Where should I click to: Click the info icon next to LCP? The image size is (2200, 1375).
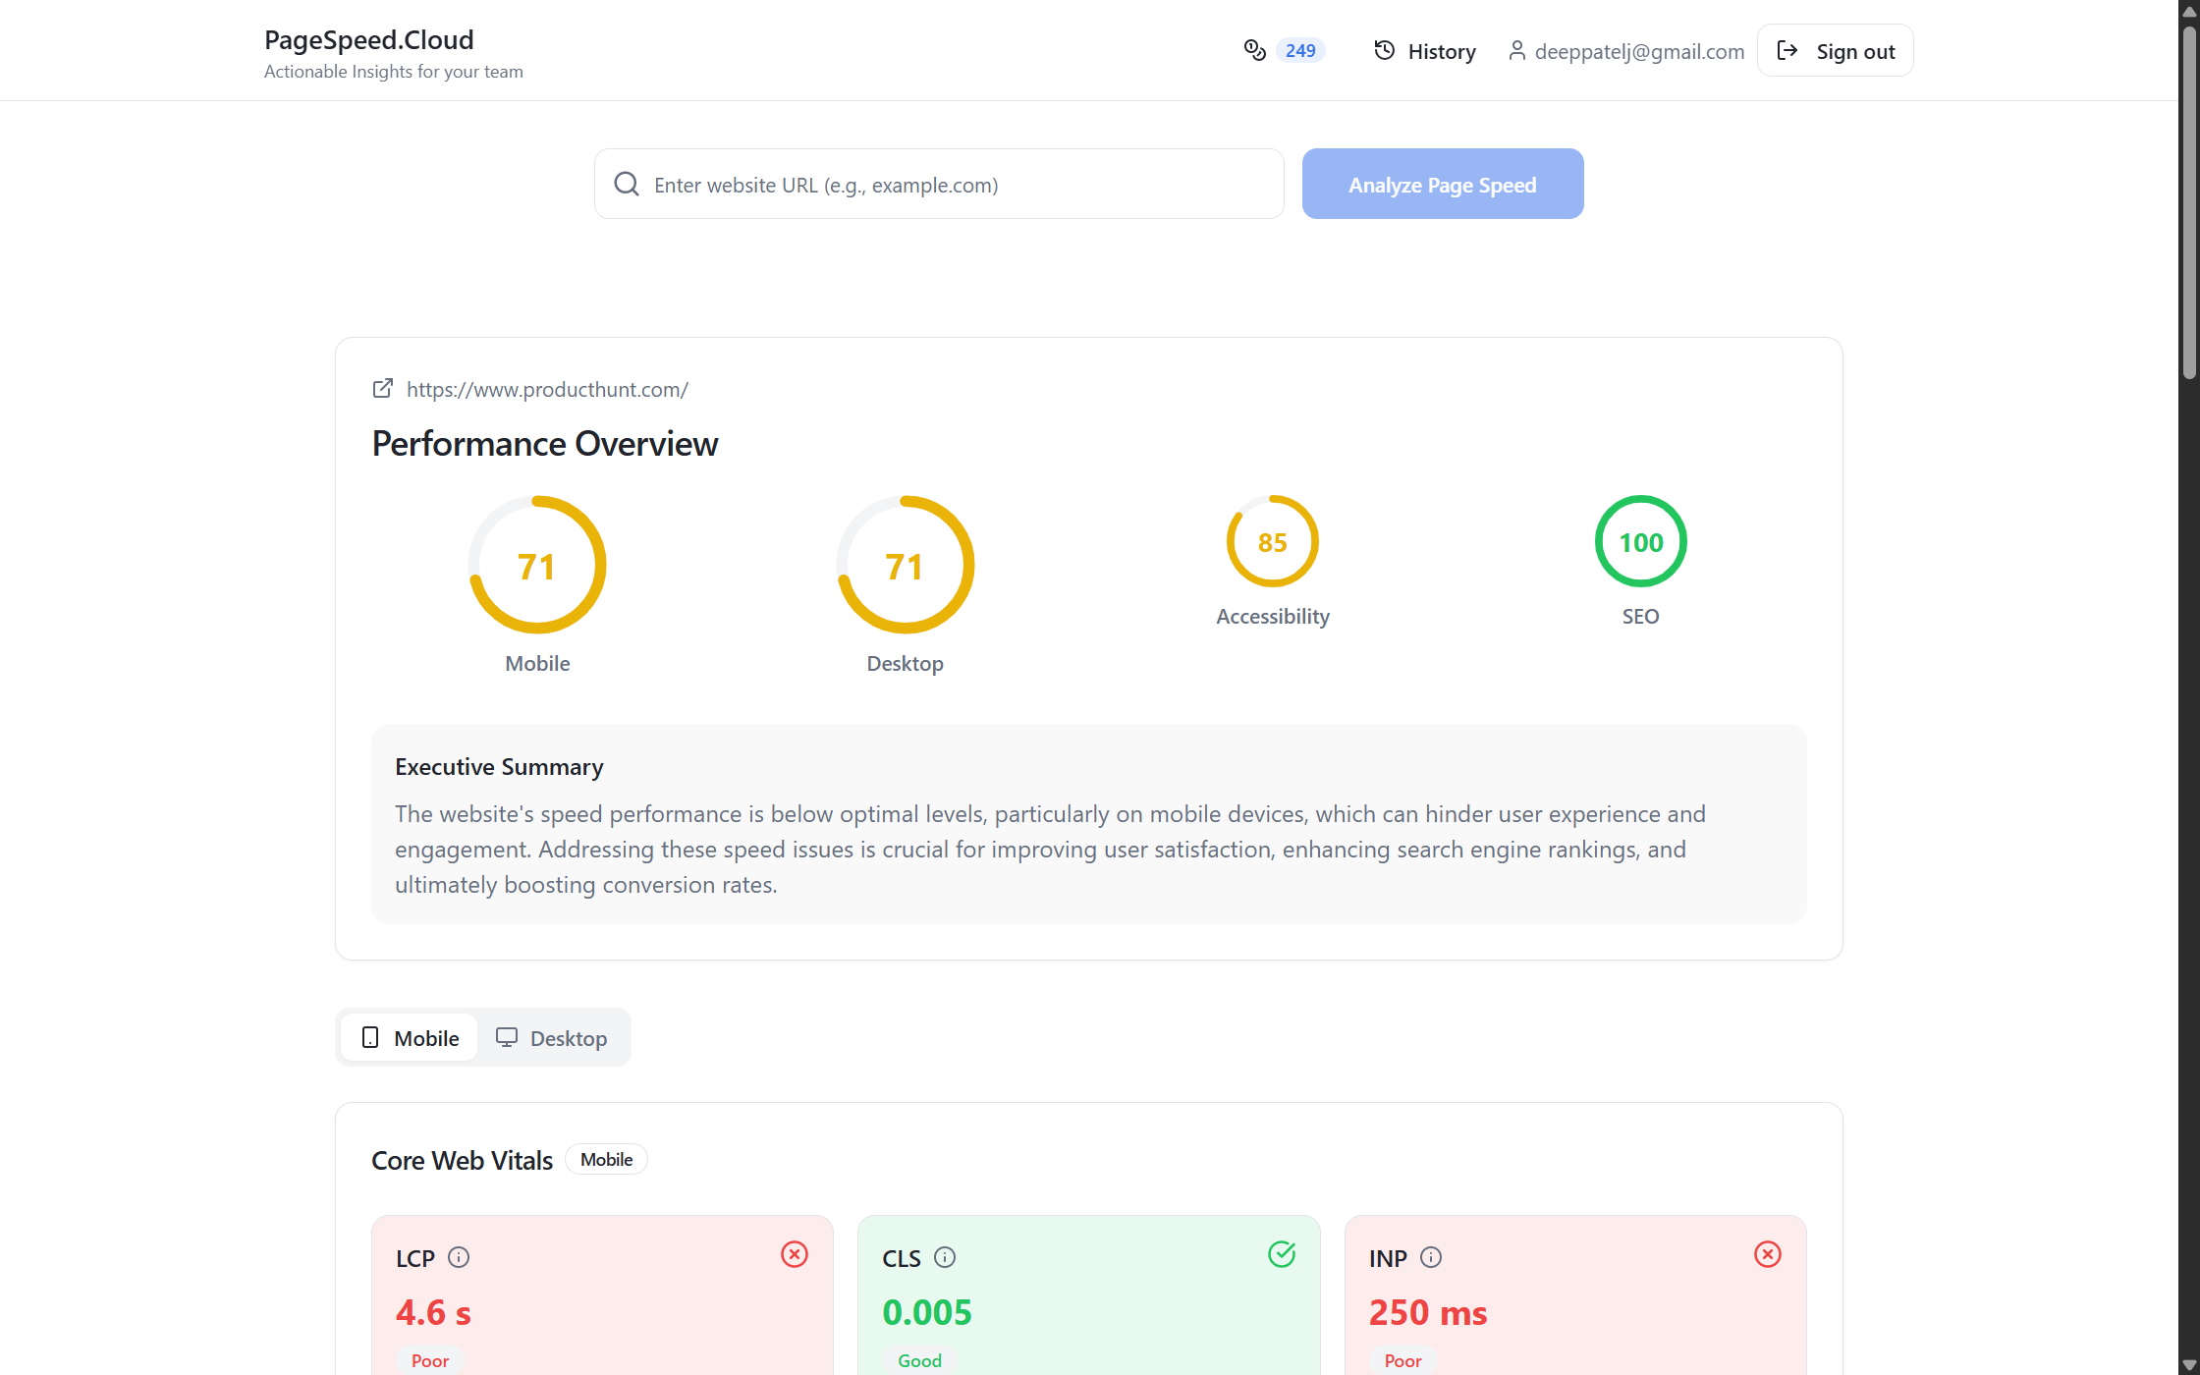point(459,1257)
